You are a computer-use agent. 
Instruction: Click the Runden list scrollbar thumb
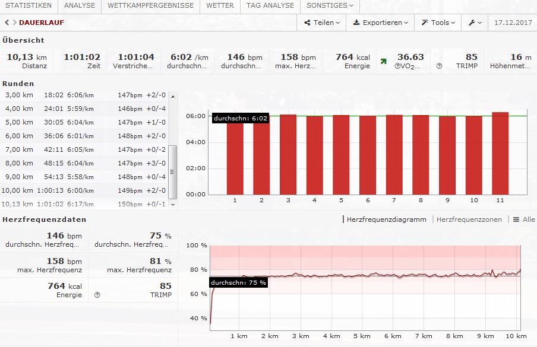173,172
